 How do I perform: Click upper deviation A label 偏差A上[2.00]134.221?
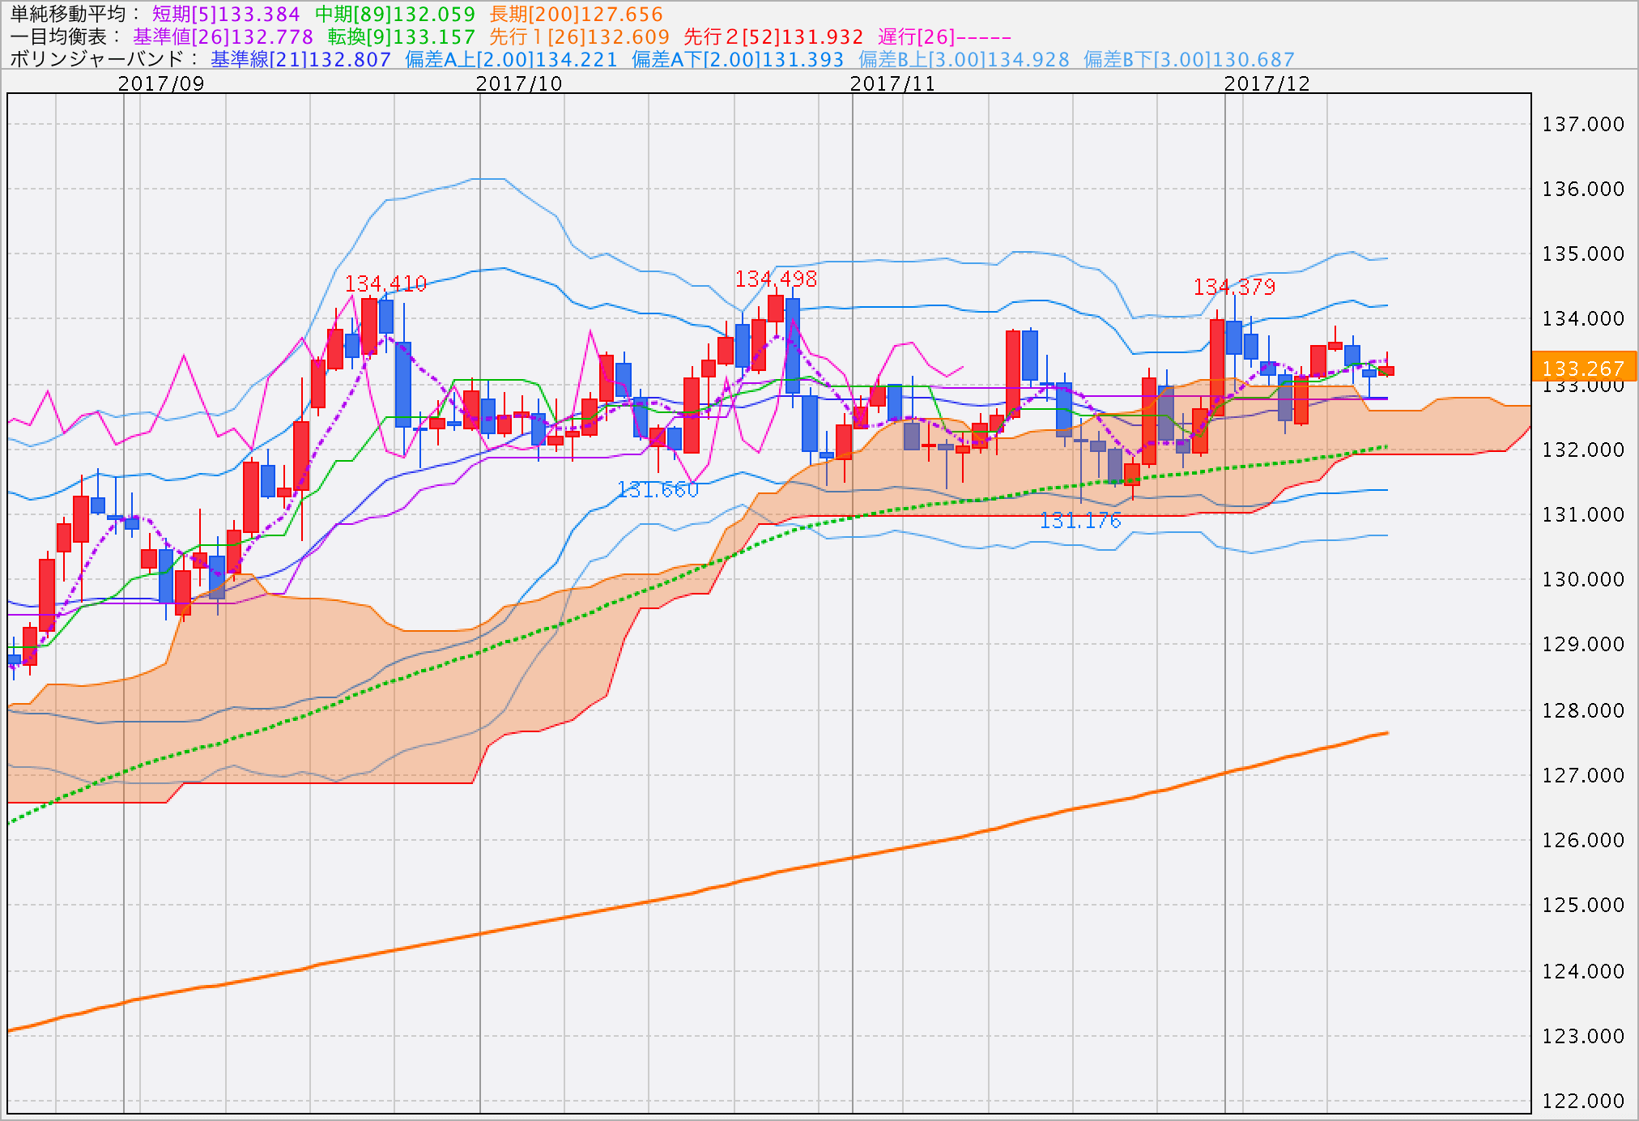point(511,59)
